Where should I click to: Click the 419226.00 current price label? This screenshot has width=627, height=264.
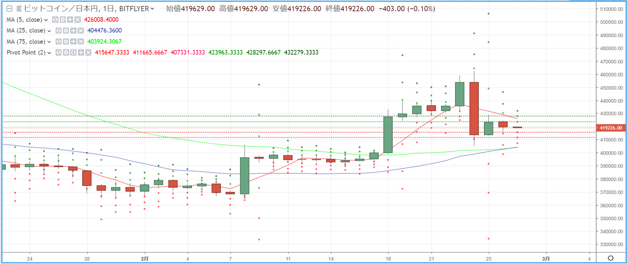611,128
